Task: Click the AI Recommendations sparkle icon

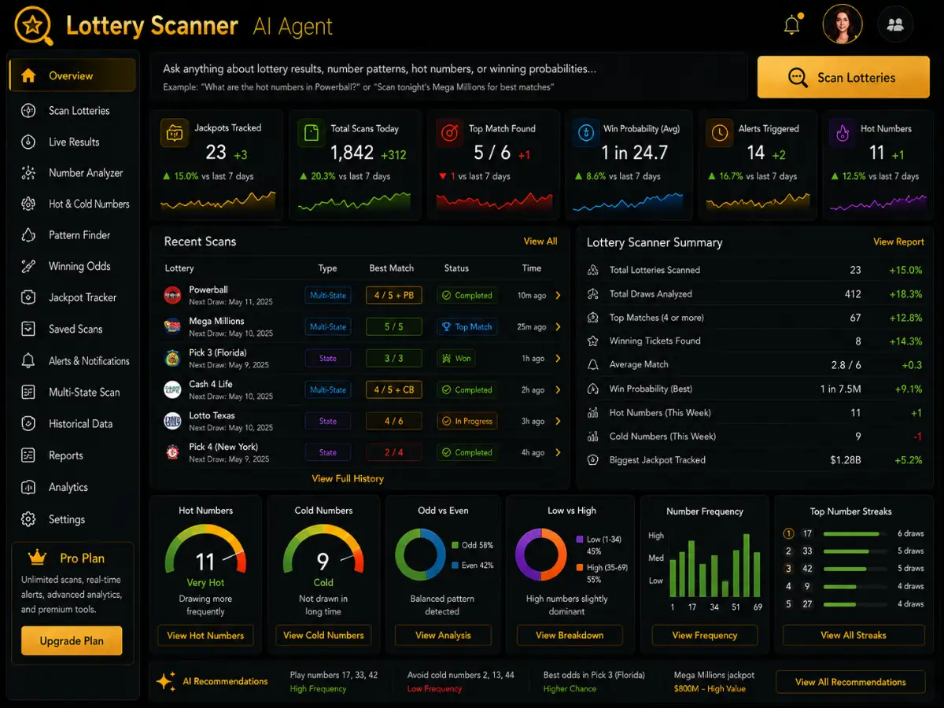Action: (x=165, y=681)
